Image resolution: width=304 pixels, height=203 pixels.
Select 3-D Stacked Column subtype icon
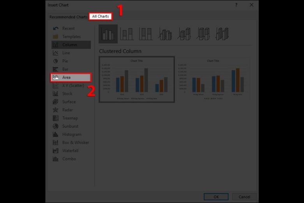tap(184, 34)
